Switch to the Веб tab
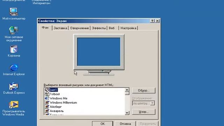This screenshot has width=224, height=126. 113,28
